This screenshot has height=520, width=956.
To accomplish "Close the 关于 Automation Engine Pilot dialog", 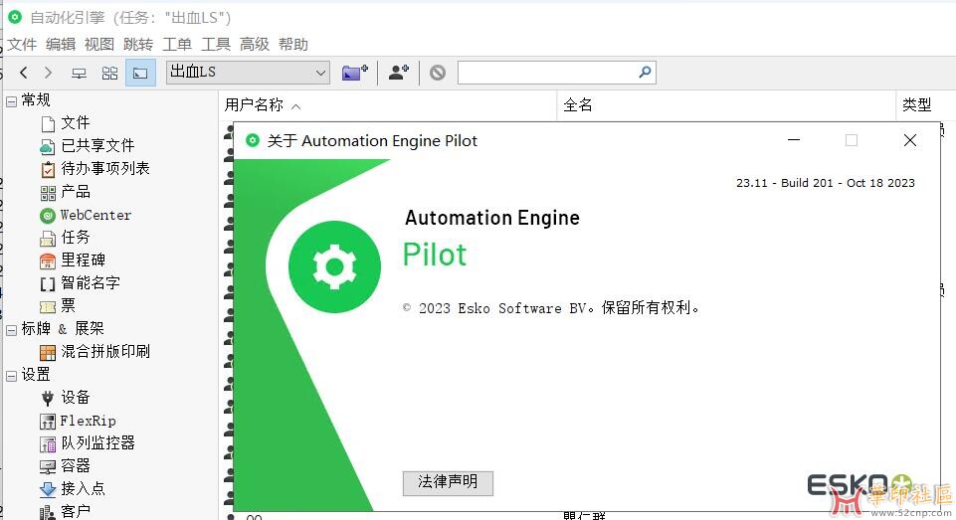I will point(909,141).
